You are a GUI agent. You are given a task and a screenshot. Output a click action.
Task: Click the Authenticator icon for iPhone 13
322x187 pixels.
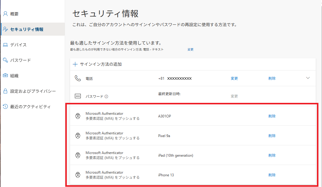coord(78,175)
